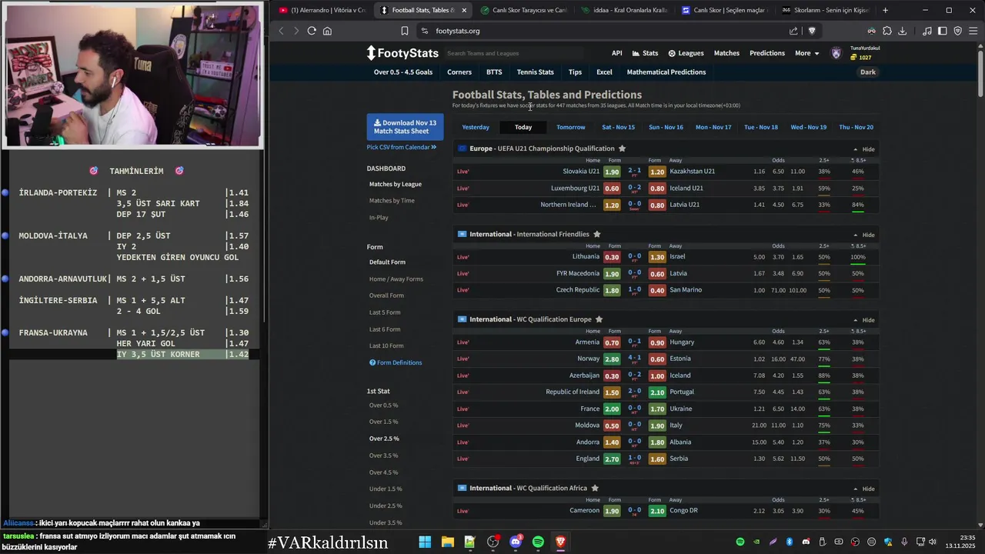Open the music note playlist icon
This screenshot has width=985, height=554.
927,31
